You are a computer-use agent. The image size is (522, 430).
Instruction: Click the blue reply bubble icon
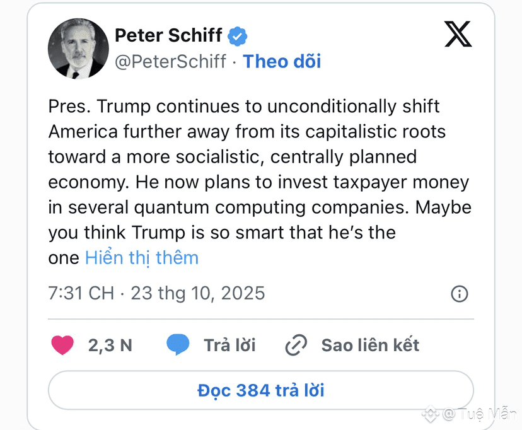178,344
